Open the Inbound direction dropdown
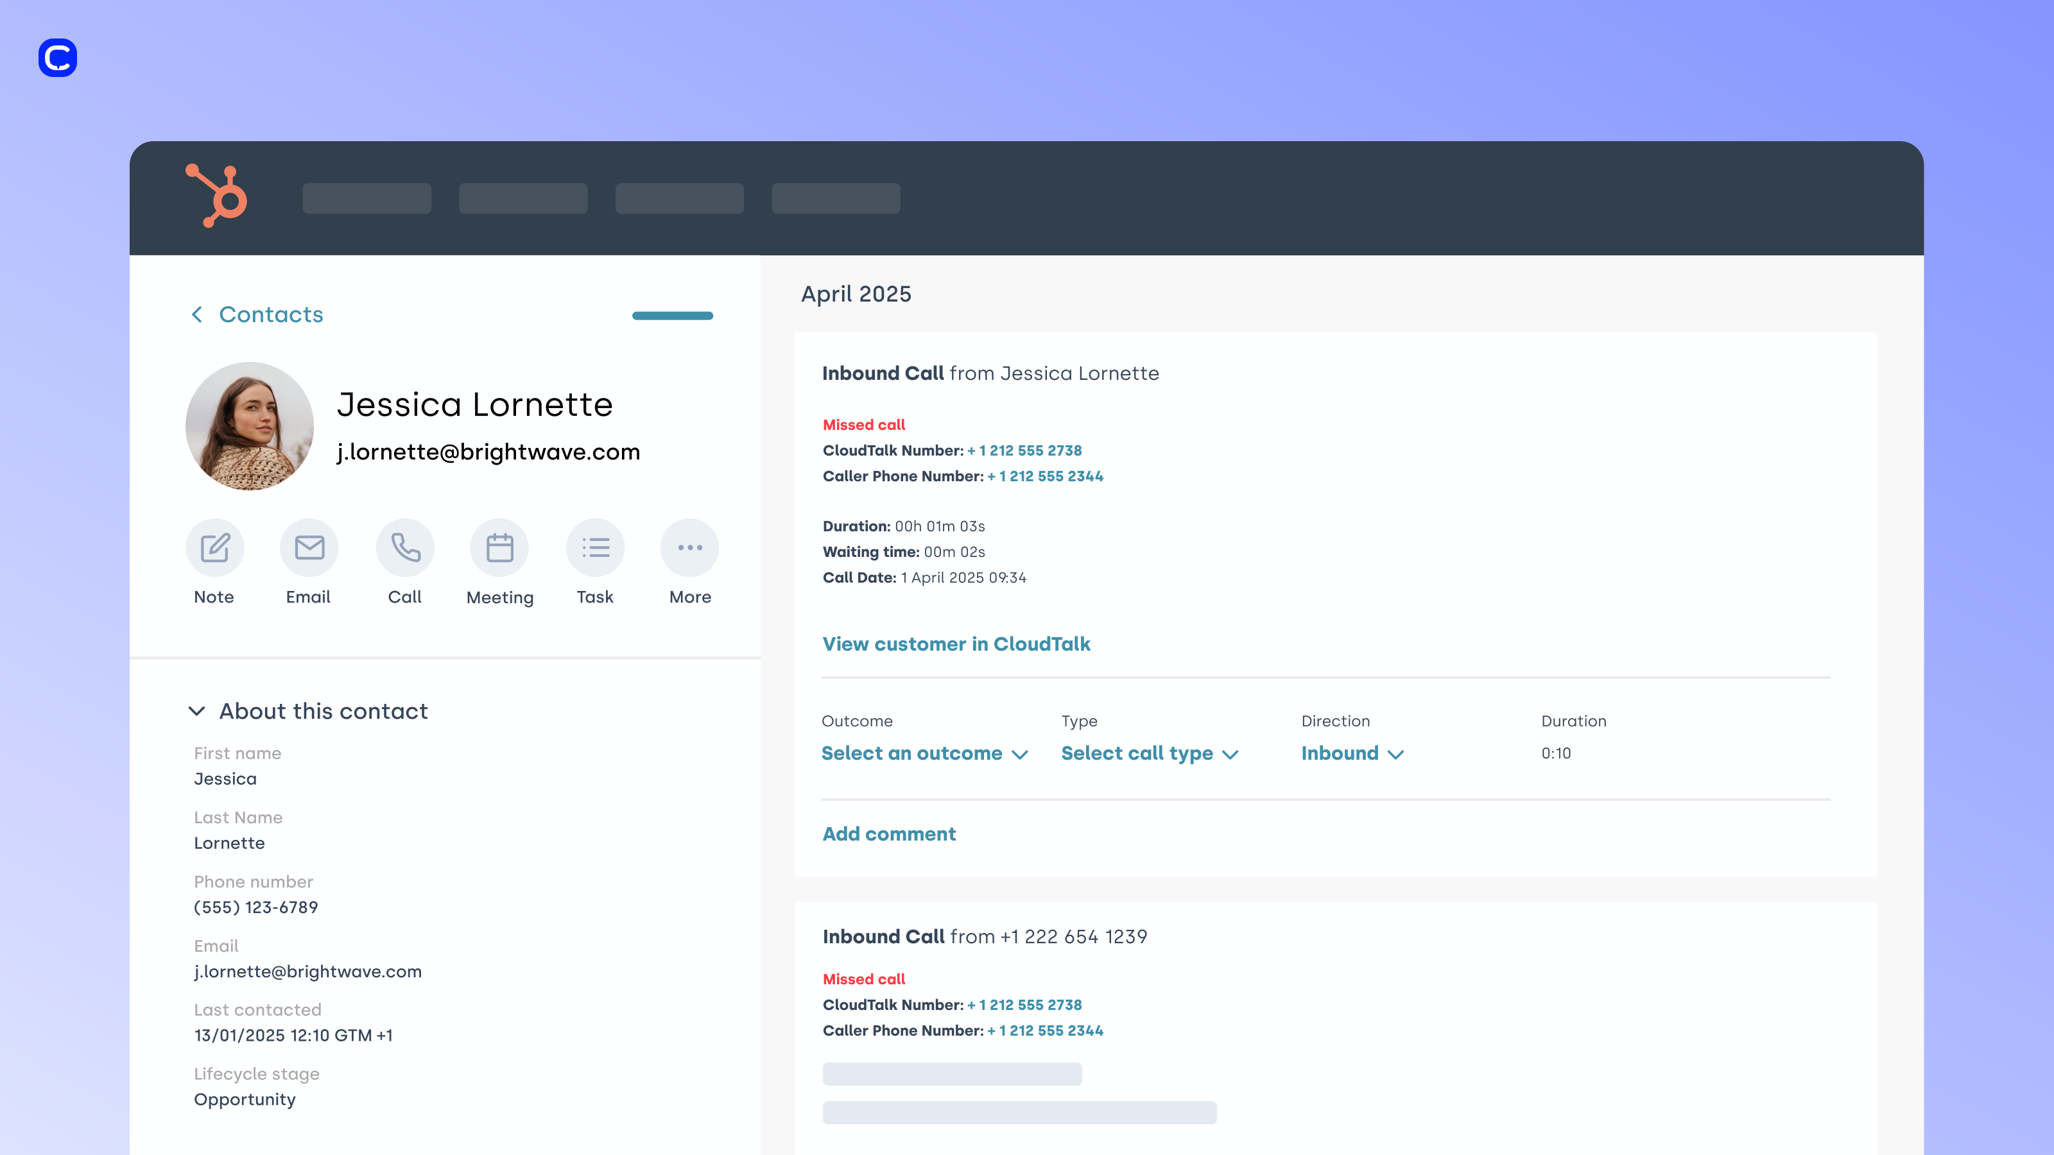 coord(1352,753)
